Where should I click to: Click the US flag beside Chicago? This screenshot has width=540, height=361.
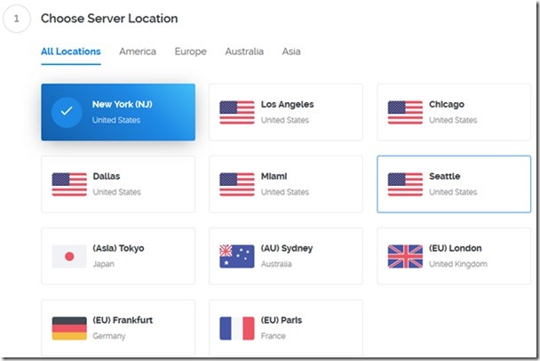[x=405, y=112]
